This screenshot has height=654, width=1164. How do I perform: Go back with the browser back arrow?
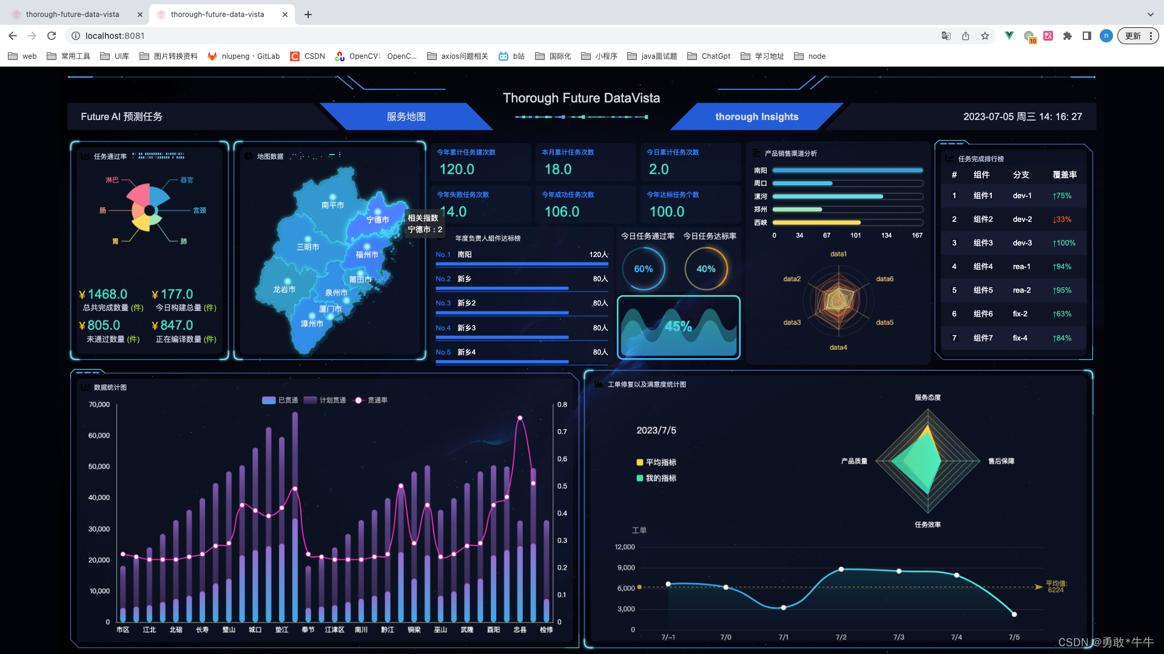[x=13, y=36]
